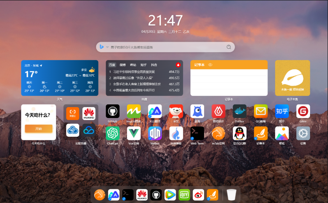
Task: Open the Webos icon
Action: (x=155, y=133)
